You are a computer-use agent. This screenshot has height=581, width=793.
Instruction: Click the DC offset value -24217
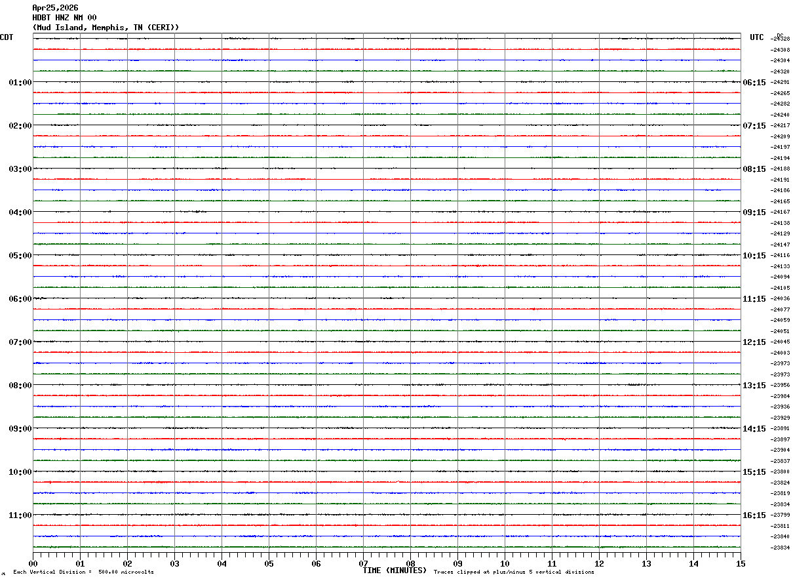click(x=781, y=126)
